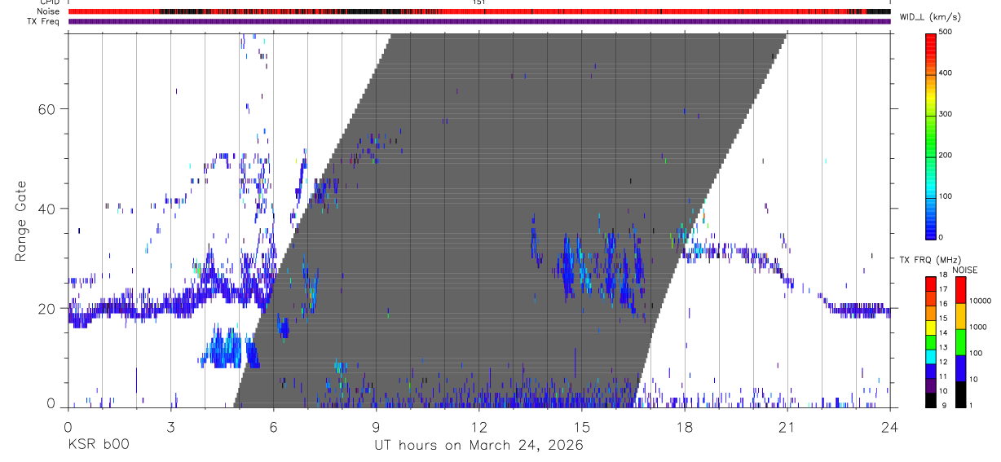Click the blue 10–100 NOISE swatch
Screen dimensions: 1001x462
coord(960,368)
